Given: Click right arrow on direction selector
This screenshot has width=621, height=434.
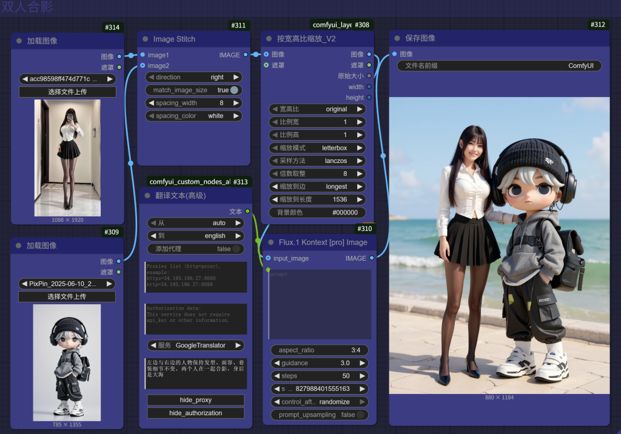Looking at the screenshot, I should [236, 77].
